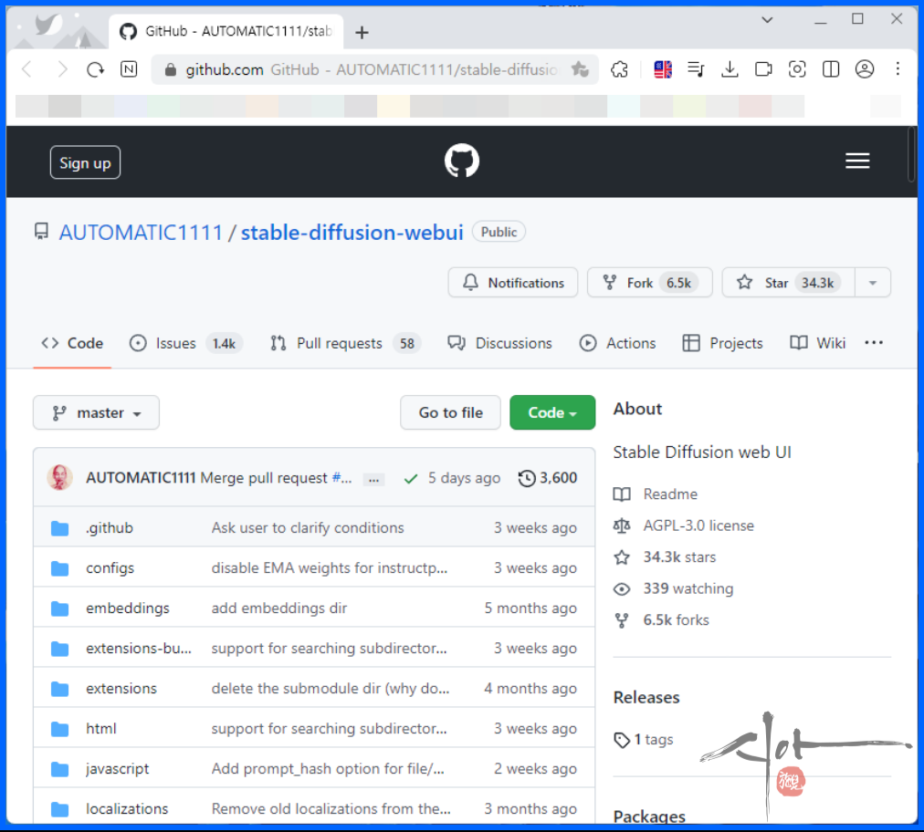Click the GitHub Octocat logo in header

pyautogui.click(x=461, y=161)
